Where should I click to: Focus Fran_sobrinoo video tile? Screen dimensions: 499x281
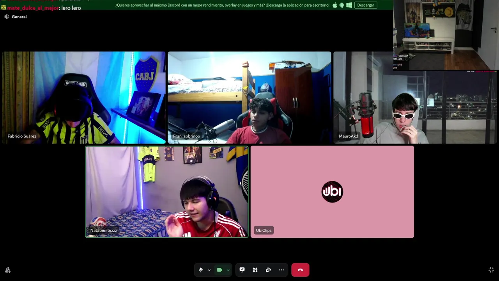coord(249,98)
